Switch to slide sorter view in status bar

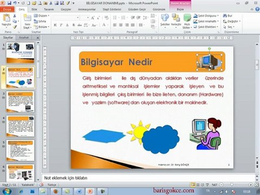[198, 185]
